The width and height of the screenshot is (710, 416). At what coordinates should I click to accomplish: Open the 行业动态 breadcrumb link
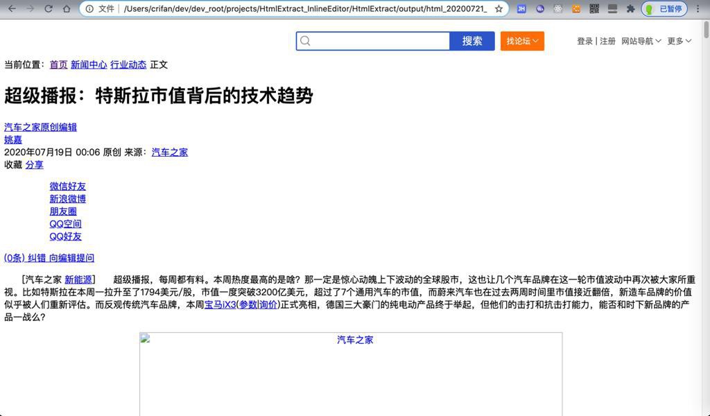(x=128, y=64)
